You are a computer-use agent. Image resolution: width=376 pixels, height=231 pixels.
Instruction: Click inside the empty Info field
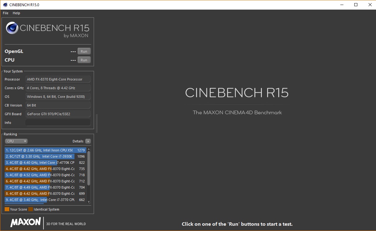pos(58,123)
